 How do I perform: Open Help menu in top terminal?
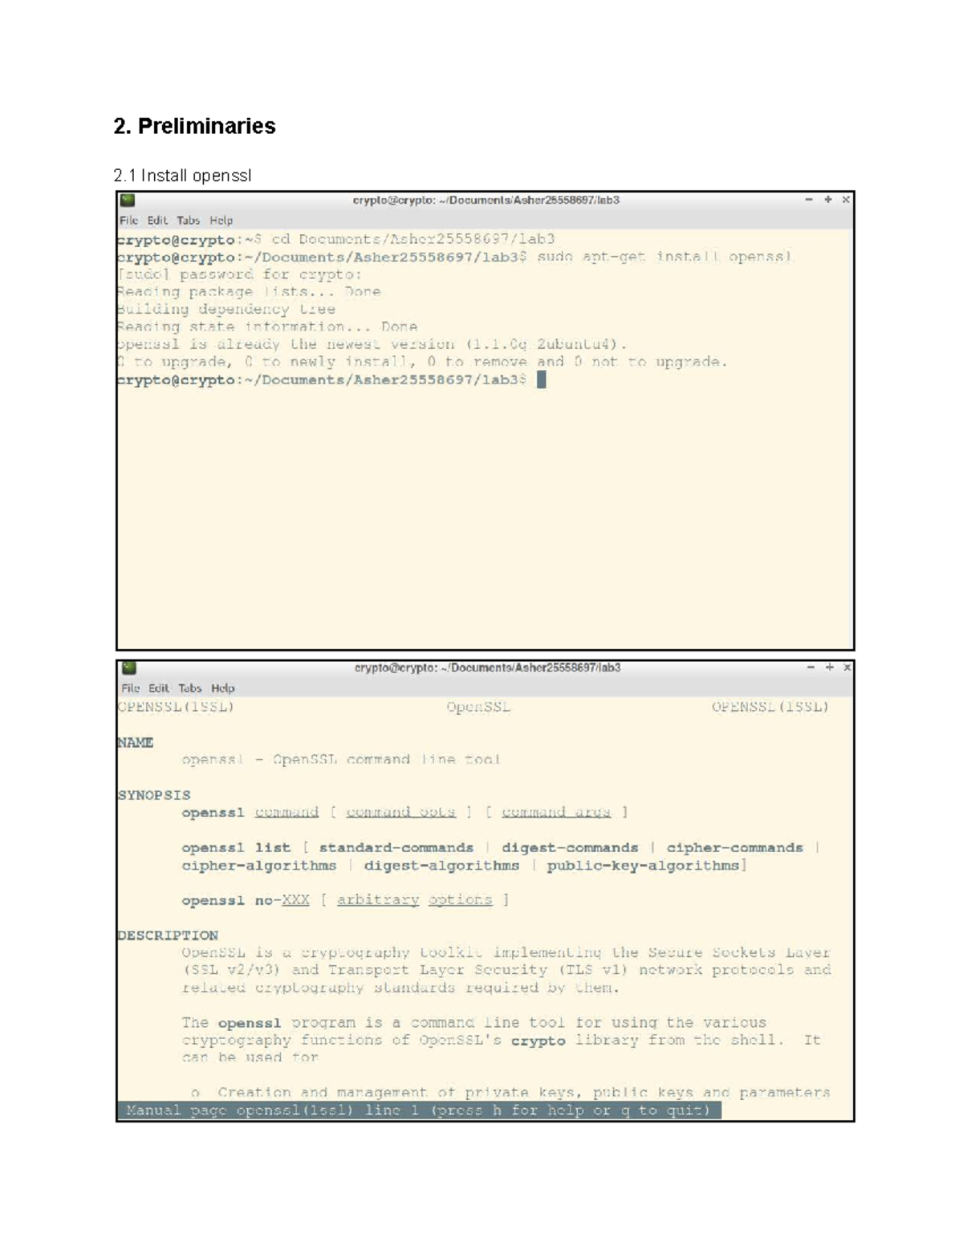click(x=221, y=221)
